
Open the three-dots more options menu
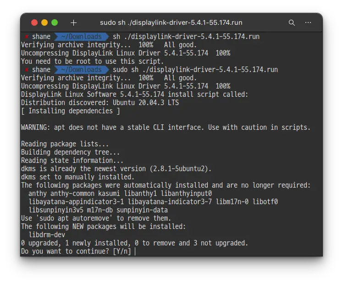coord(308,22)
